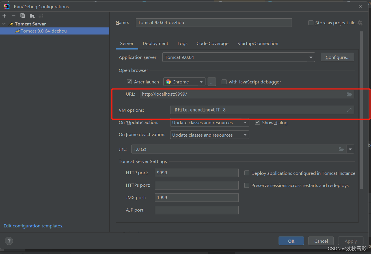Add a new configuration with the plus icon

(4, 16)
